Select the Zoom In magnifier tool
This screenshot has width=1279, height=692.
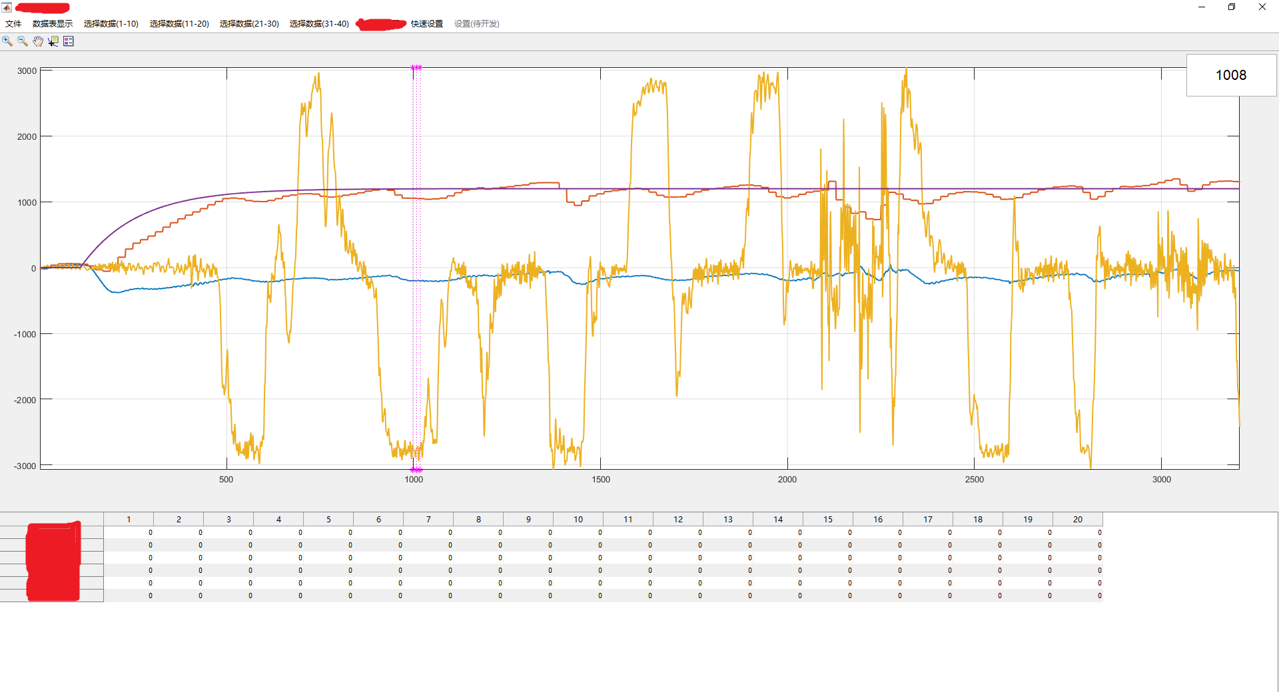point(7,41)
